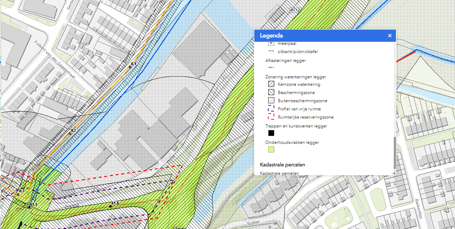Click the Legenda panel resize handle
The width and height of the screenshot is (455, 229).
pos(394,173)
